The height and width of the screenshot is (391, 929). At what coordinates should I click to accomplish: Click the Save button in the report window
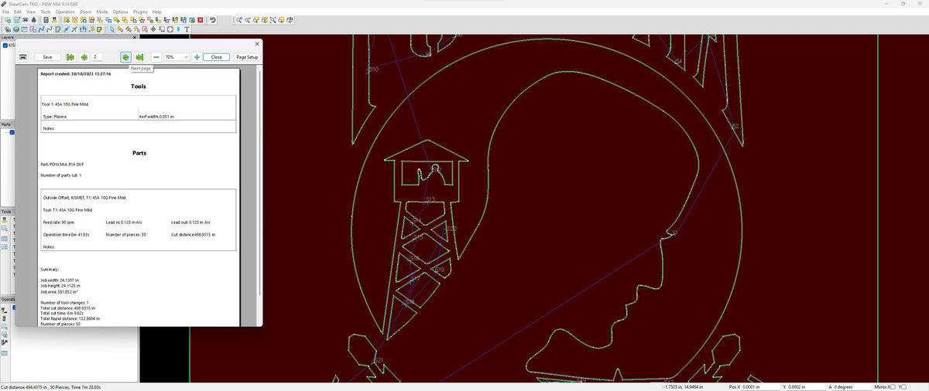[47, 57]
